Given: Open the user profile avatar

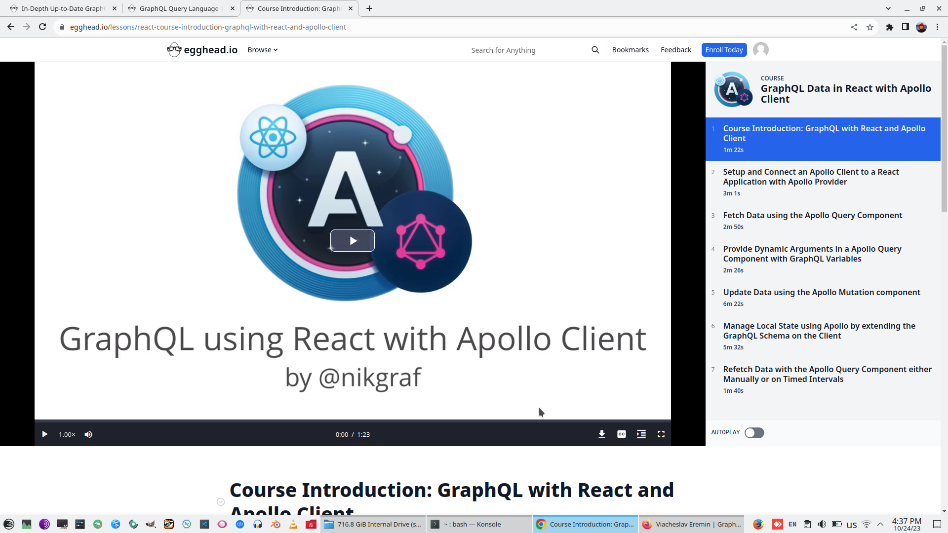Looking at the screenshot, I should tap(760, 50).
